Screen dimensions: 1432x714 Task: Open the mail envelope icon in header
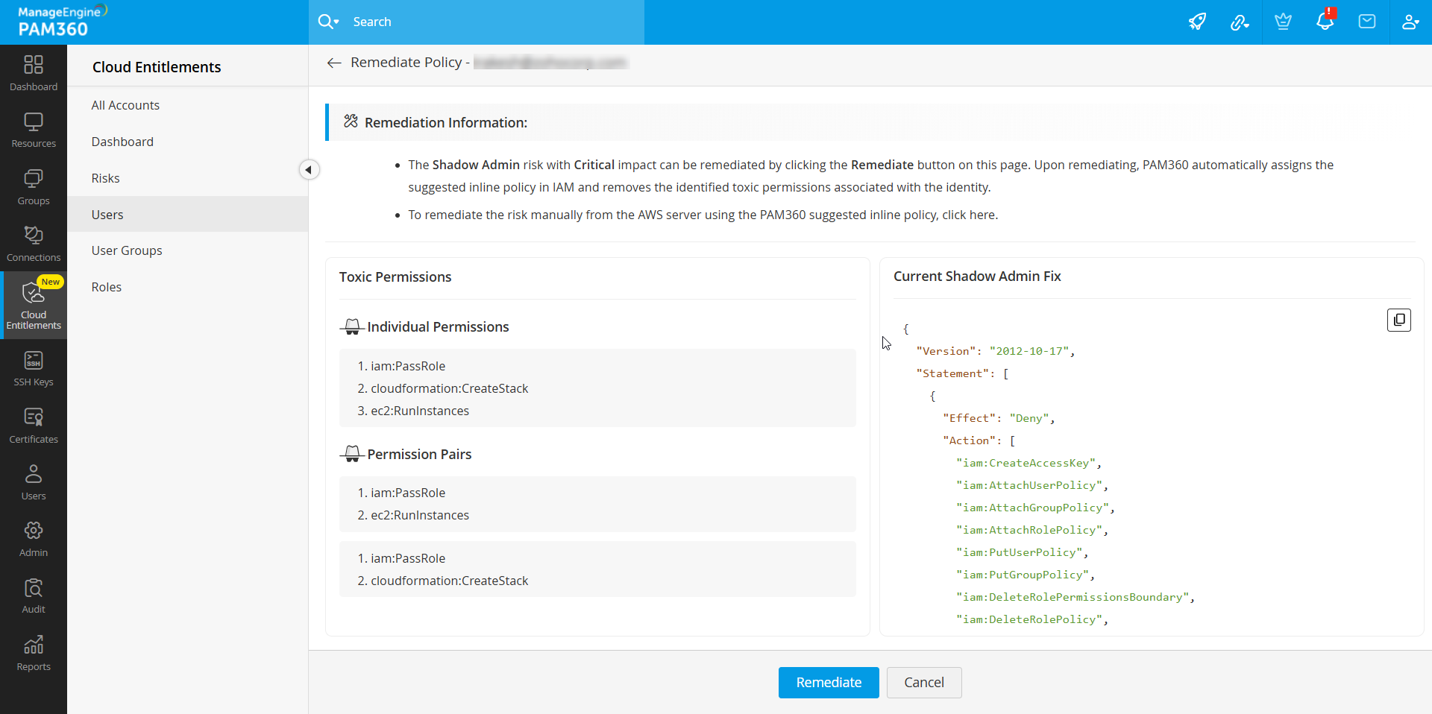coord(1367,22)
